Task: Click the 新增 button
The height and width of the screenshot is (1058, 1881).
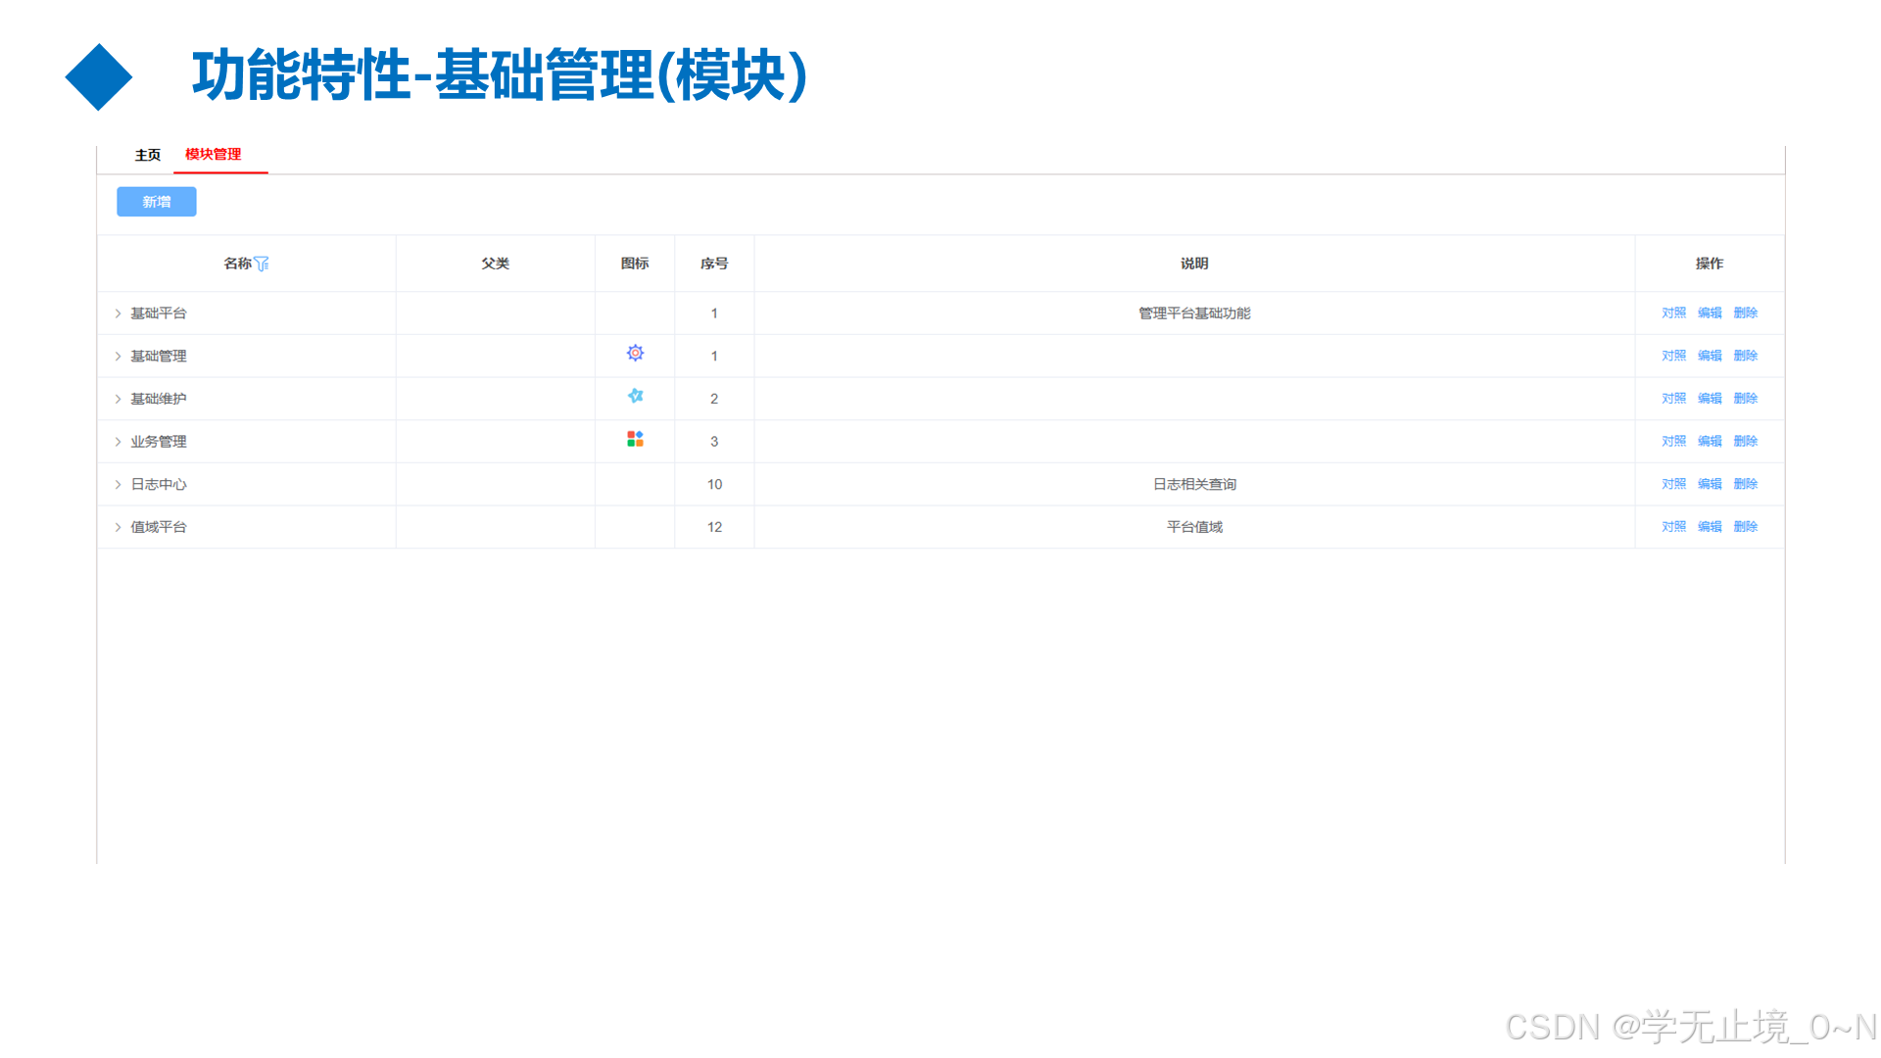Action: coord(156,201)
